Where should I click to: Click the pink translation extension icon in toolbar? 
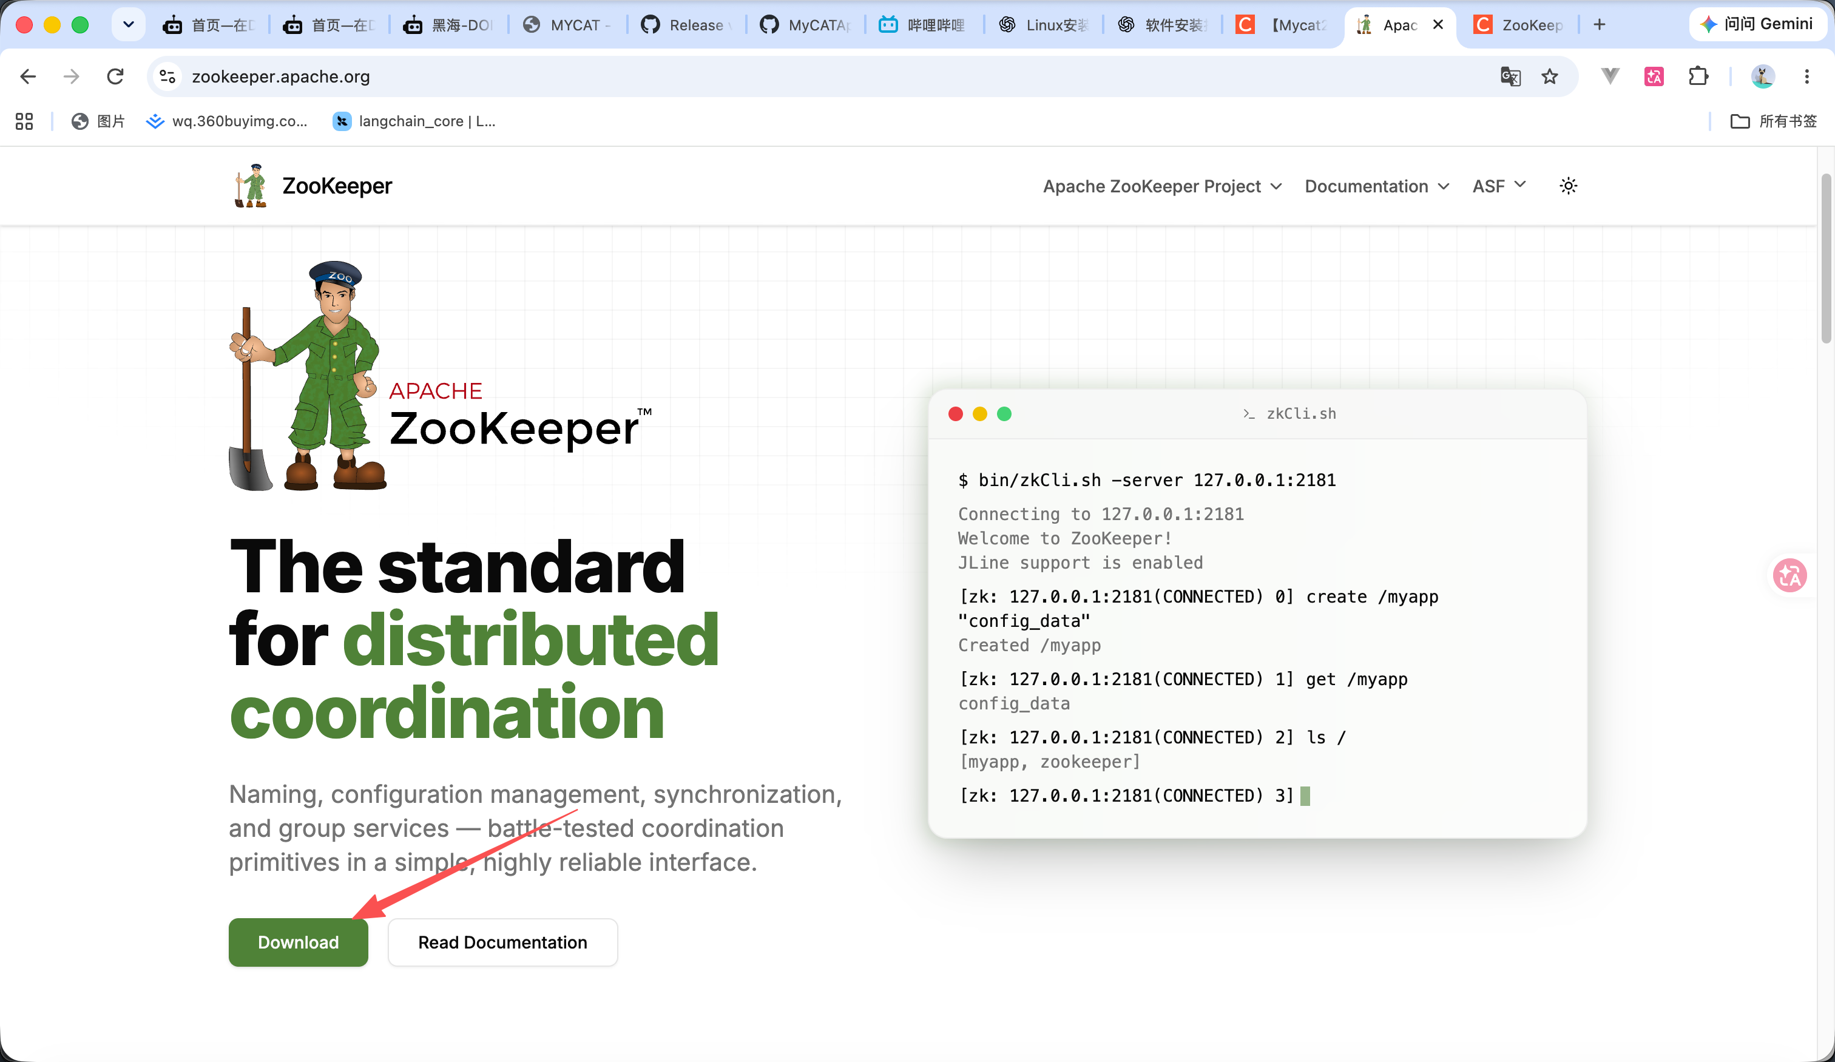[1654, 76]
